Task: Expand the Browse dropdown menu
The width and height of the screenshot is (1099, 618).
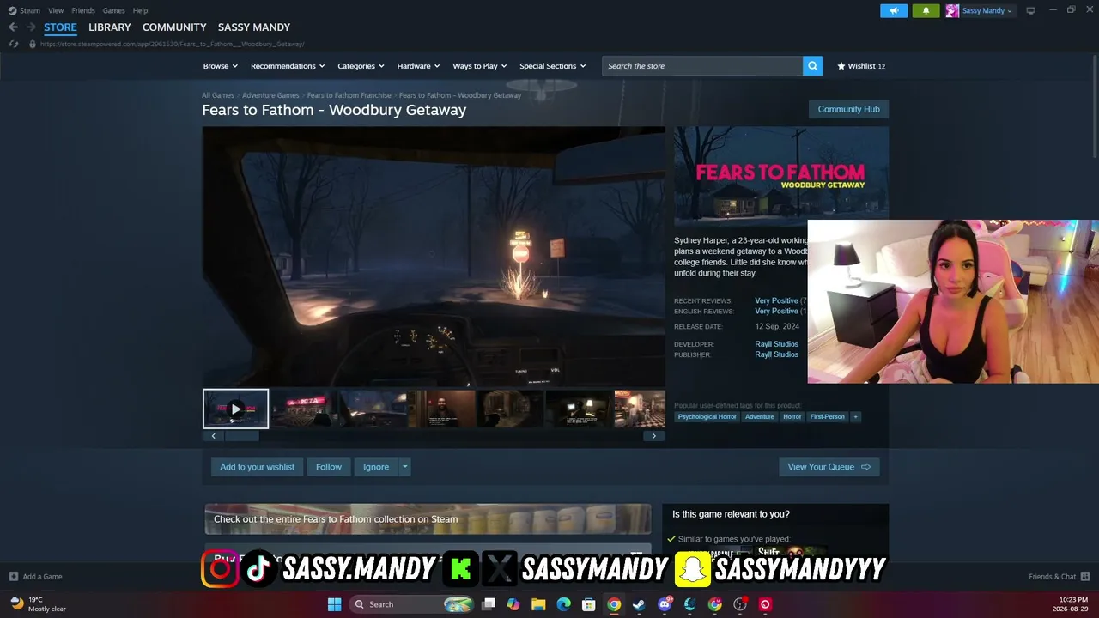Action: (221, 66)
